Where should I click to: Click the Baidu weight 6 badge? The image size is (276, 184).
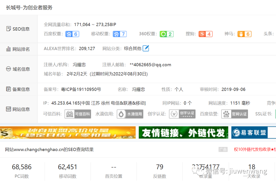(72, 34)
